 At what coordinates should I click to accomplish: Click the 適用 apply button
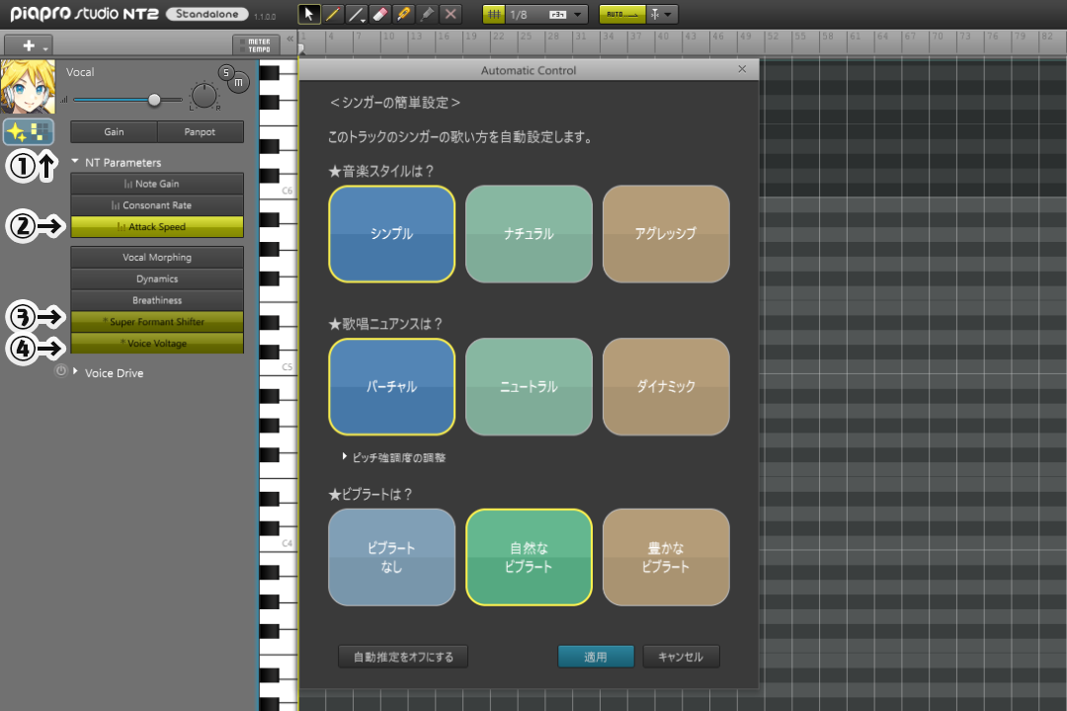[596, 657]
